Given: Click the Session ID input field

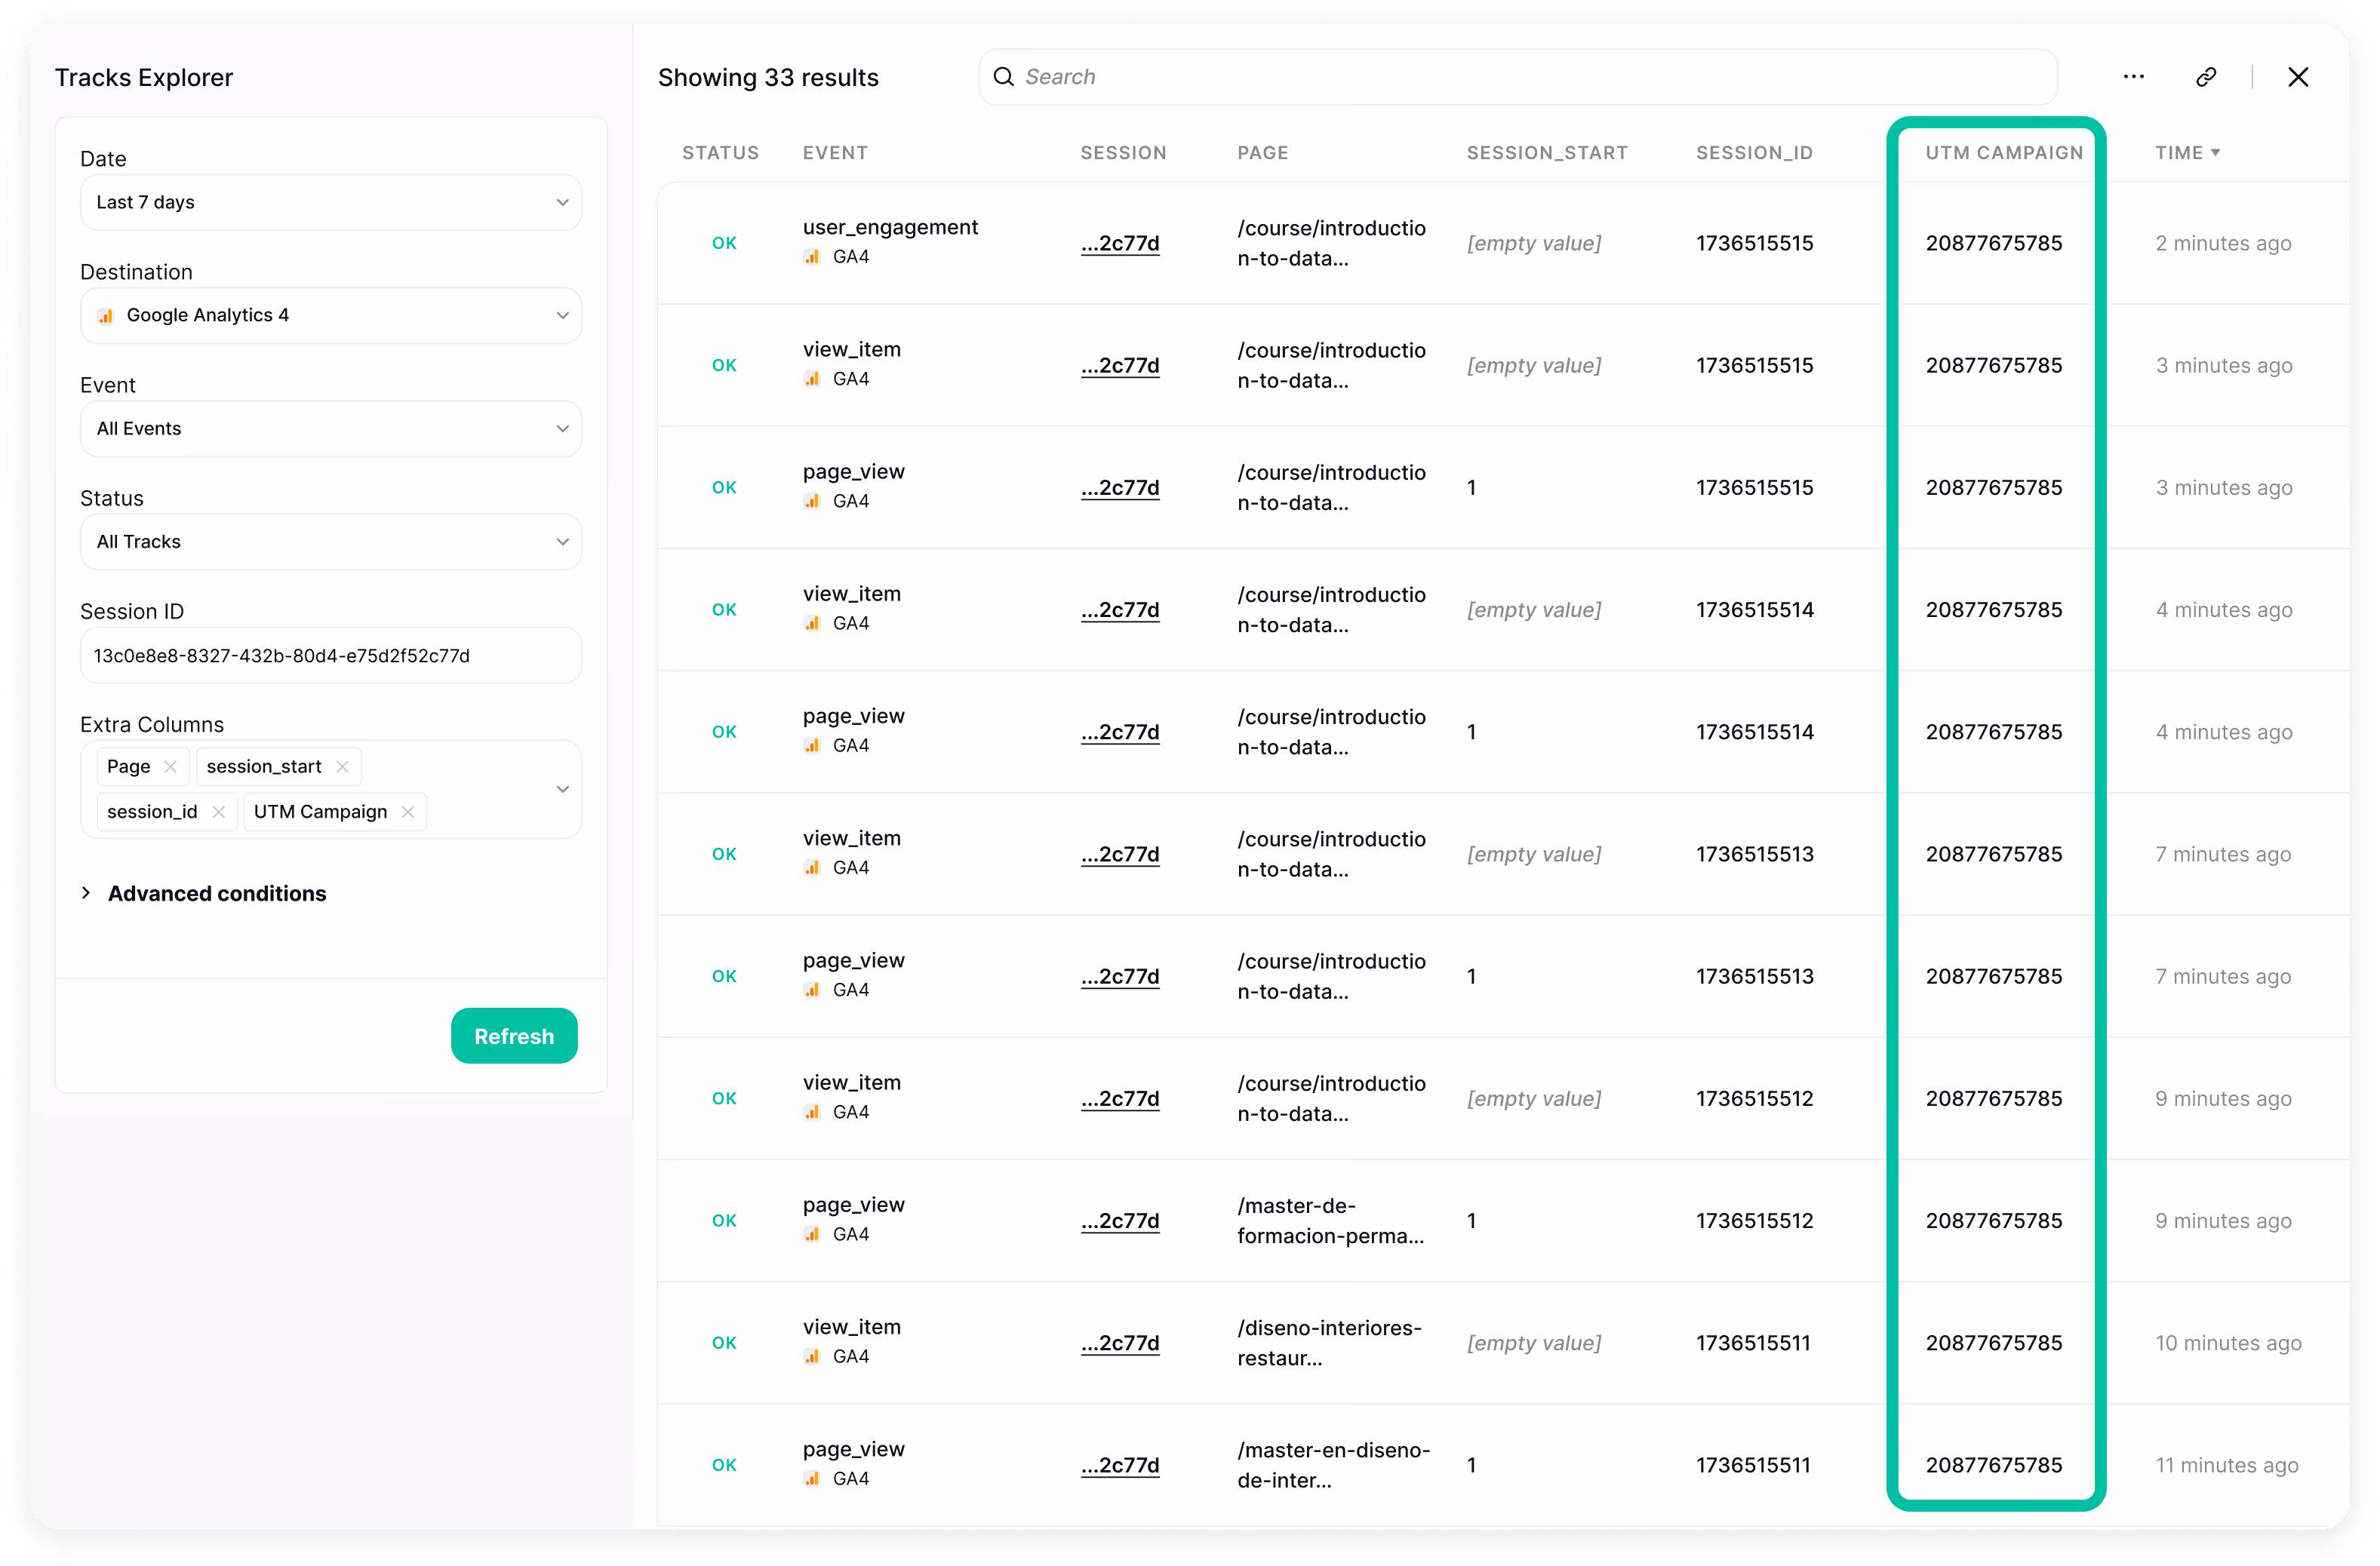Looking at the screenshot, I should (330, 656).
